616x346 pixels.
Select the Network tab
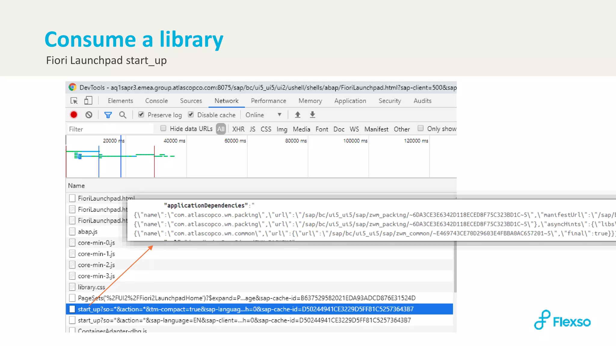tap(226, 101)
